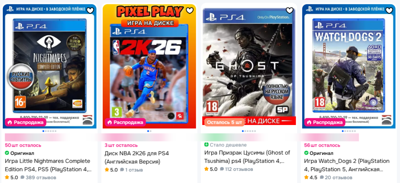Click the Осталось 5 шт badge
The height and width of the screenshot is (183, 400).
tap(225, 122)
